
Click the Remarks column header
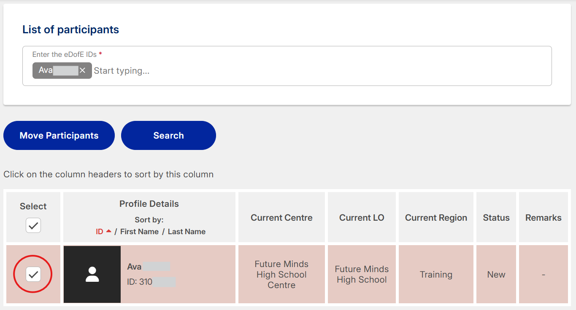(544, 218)
